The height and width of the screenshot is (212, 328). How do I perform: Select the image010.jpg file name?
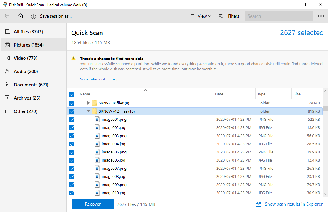pos(113,193)
